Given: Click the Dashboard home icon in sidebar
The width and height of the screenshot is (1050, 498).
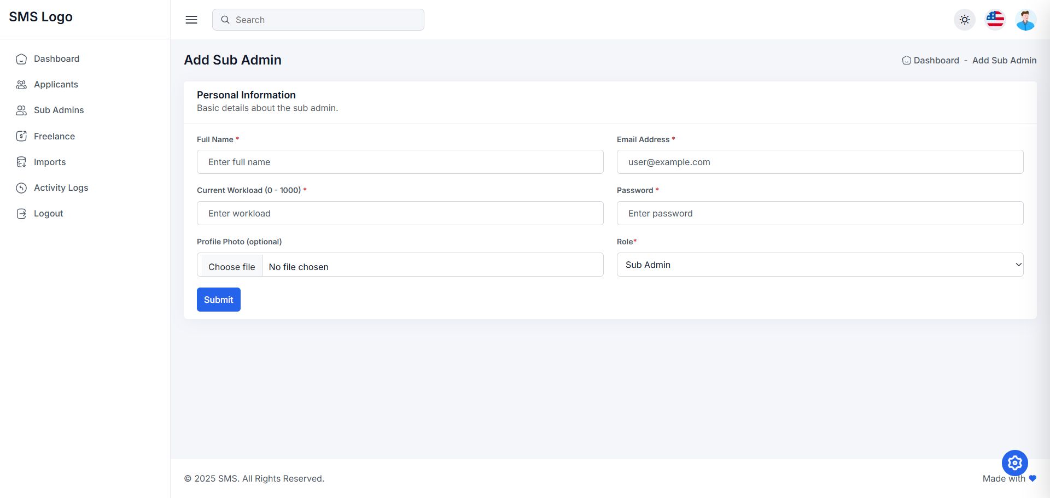Looking at the screenshot, I should click(x=21, y=59).
